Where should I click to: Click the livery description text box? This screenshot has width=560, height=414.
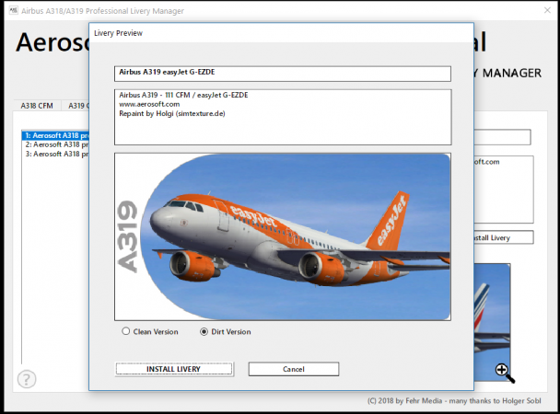[x=283, y=117]
